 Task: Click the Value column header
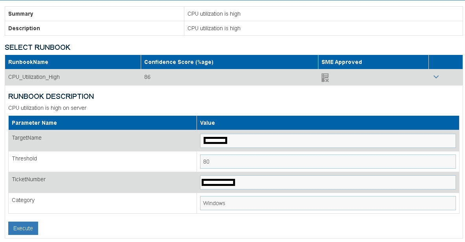tap(208, 123)
